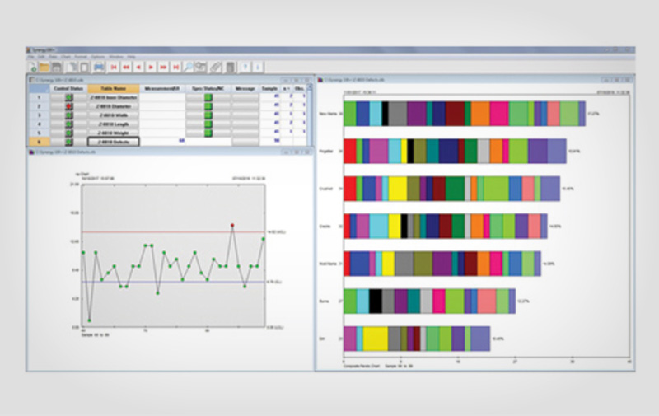Viewport: 659px width, 416px height.
Task: Click green control status indicator in row 1
Action: coord(69,97)
